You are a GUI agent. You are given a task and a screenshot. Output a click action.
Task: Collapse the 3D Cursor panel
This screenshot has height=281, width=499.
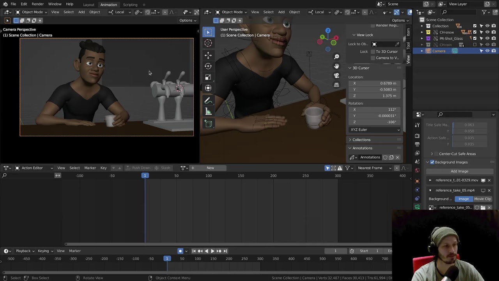pyautogui.click(x=350, y=68)
